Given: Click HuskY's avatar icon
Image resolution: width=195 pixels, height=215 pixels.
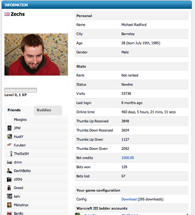Looking at the screenshot, I should (x=9, y=137).
